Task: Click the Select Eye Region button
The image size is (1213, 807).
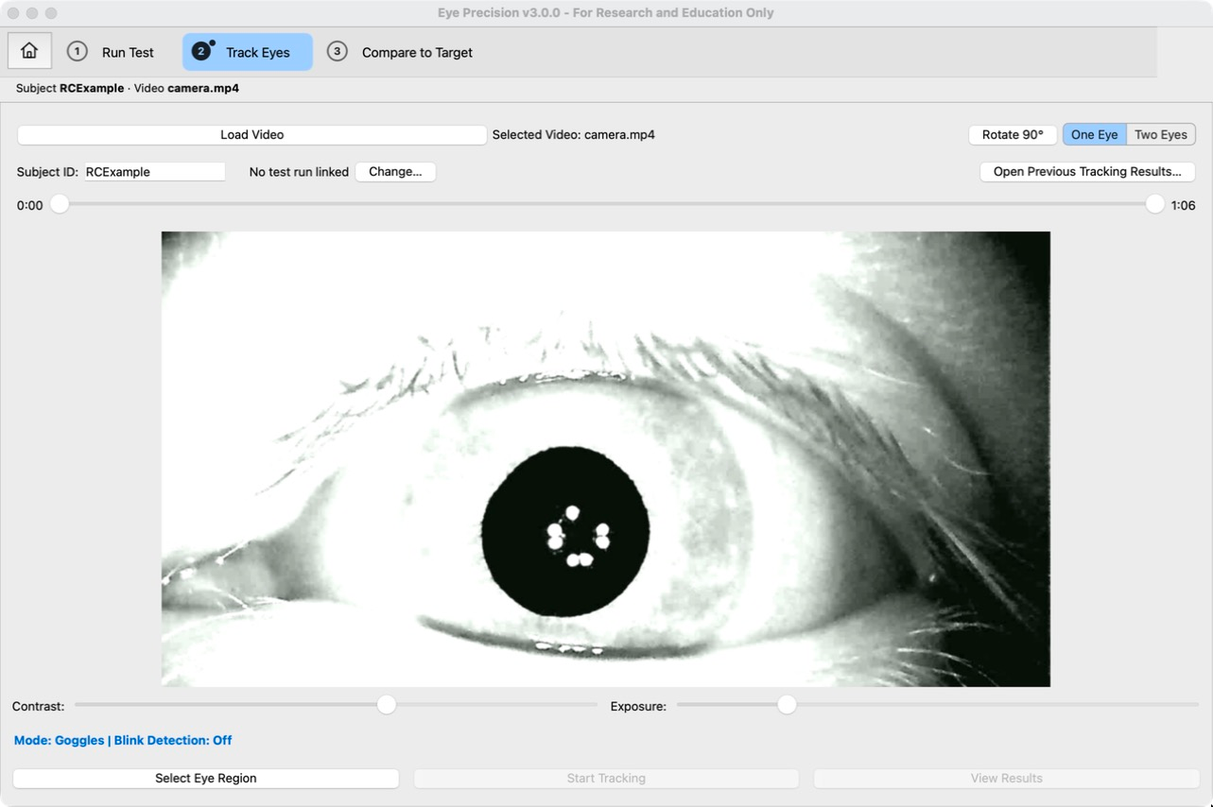Action: 206,779
